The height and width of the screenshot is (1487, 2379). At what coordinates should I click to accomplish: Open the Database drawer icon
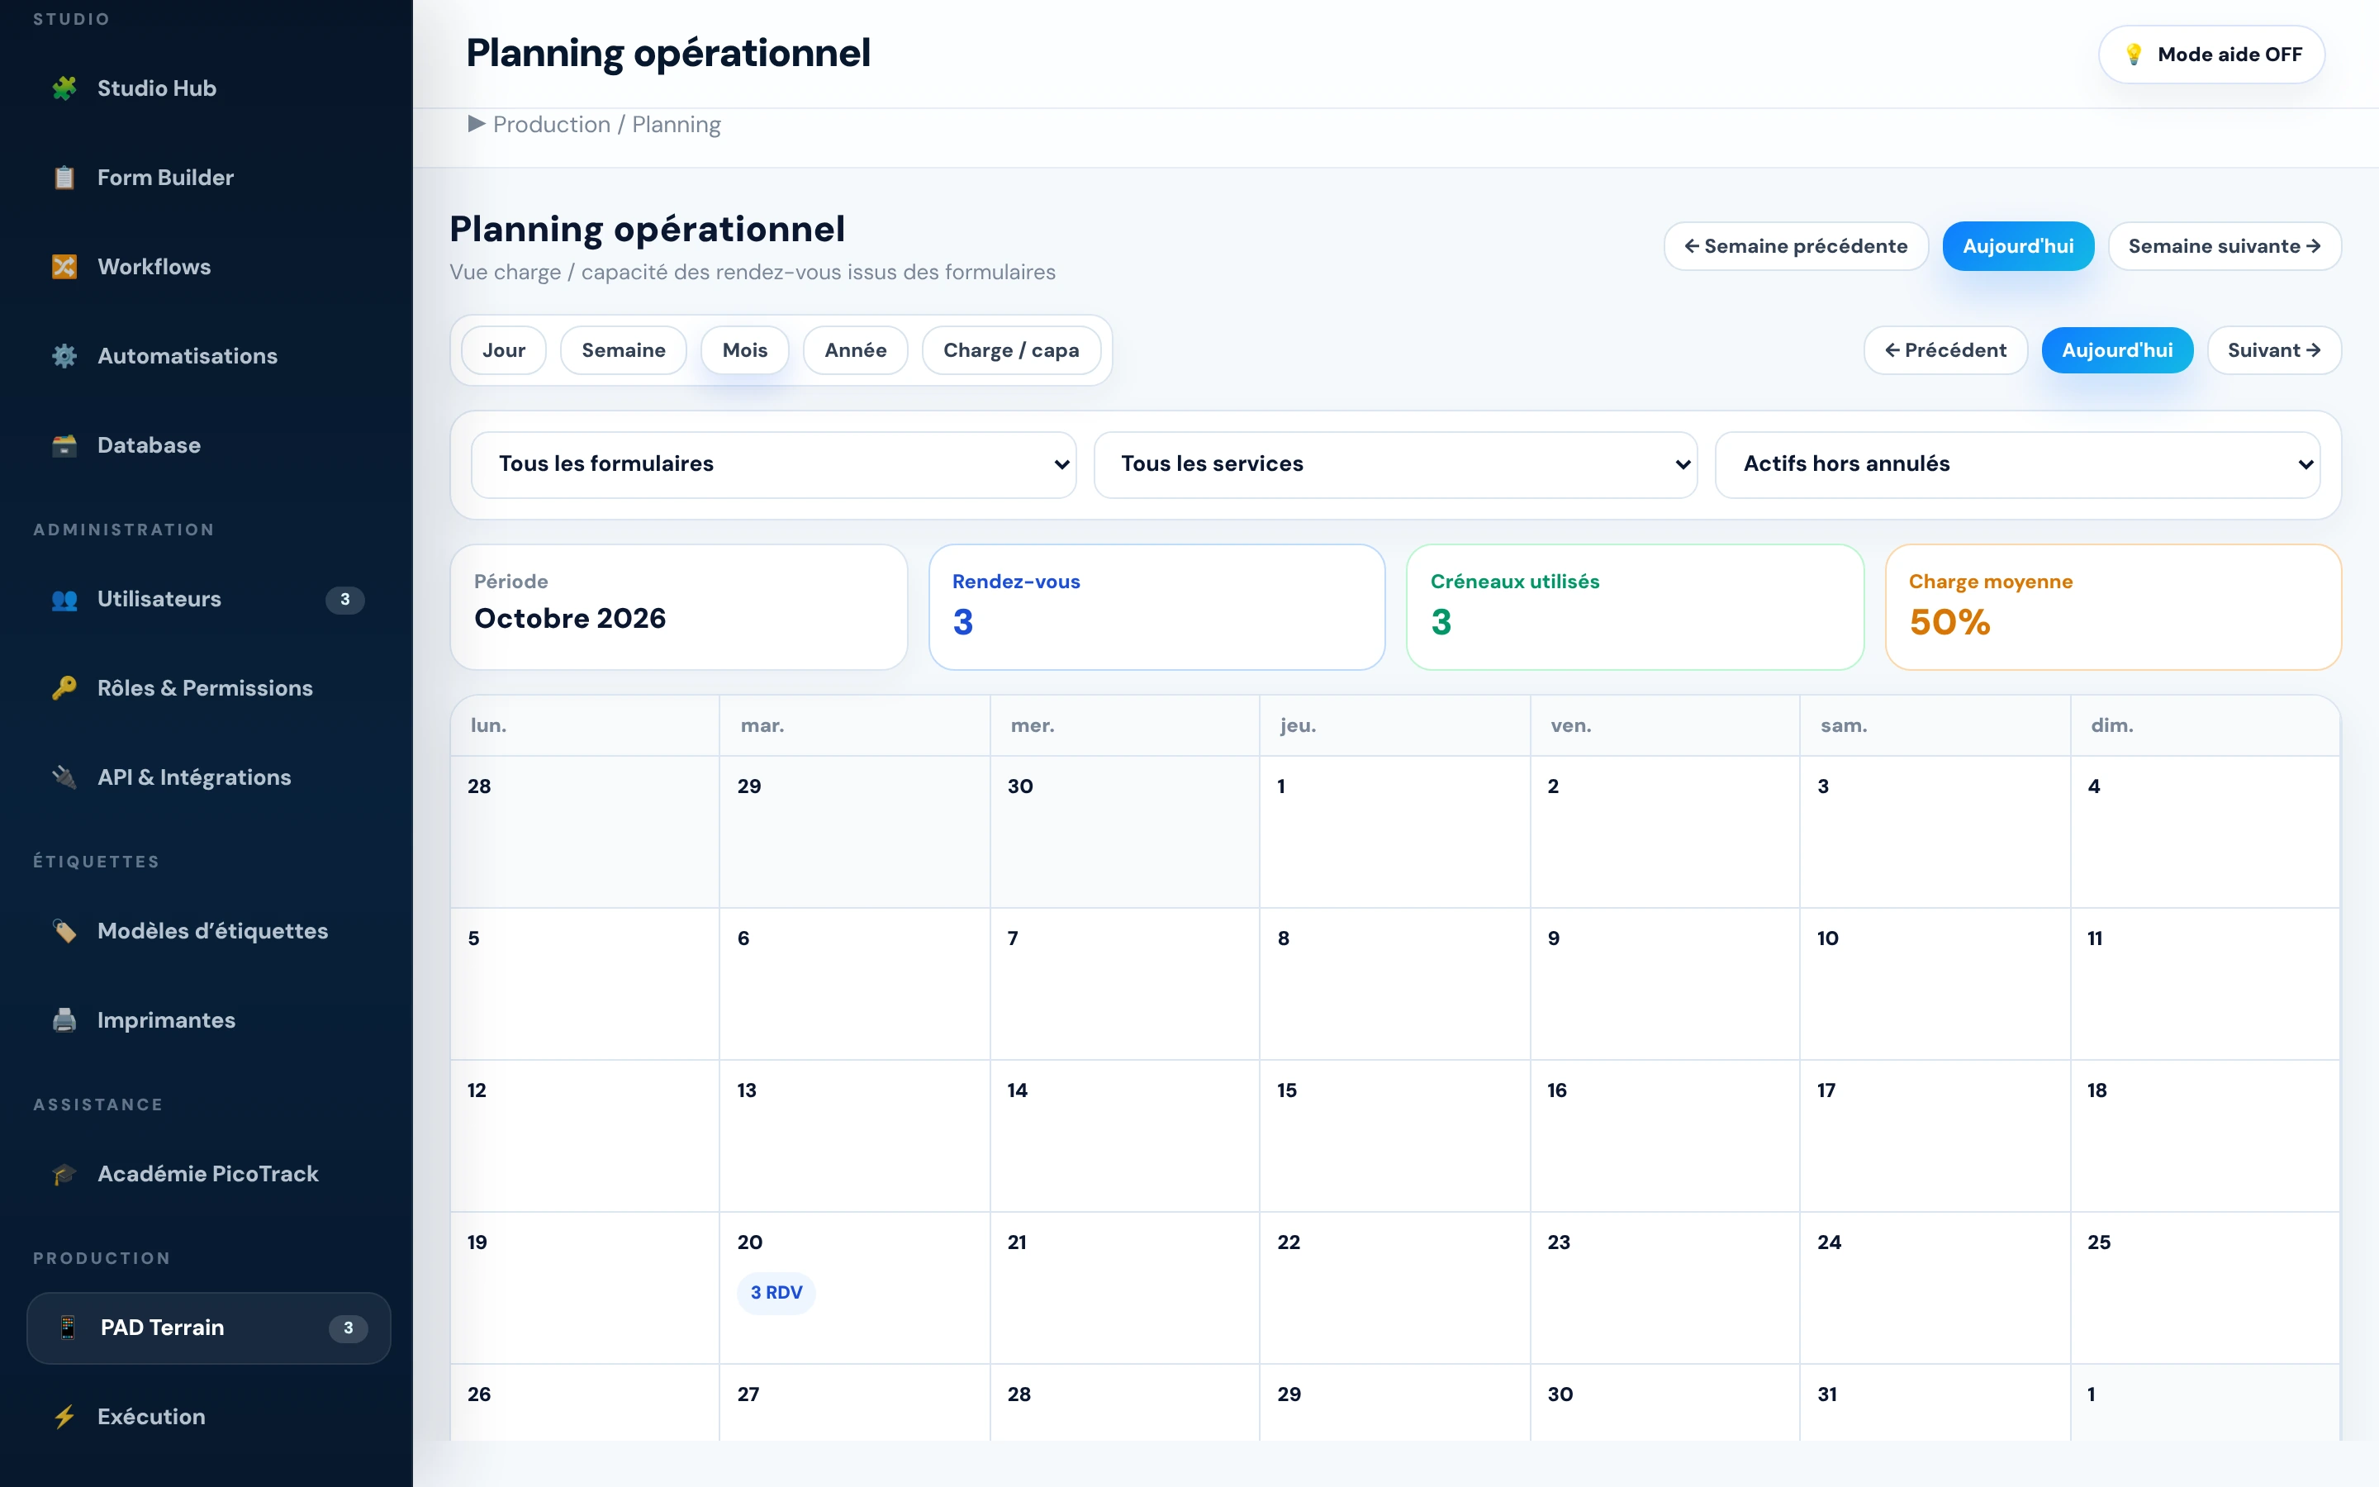[65, 445]
